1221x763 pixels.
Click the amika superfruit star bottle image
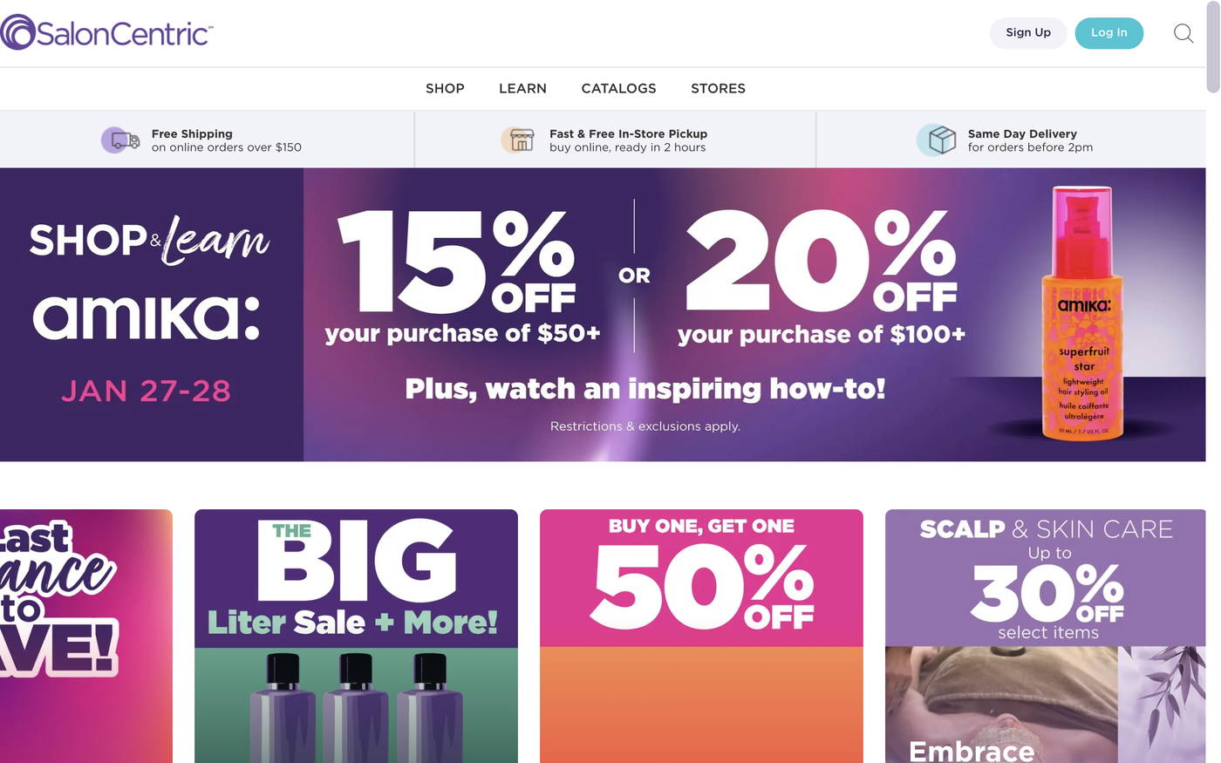[x=1082, y=314]
